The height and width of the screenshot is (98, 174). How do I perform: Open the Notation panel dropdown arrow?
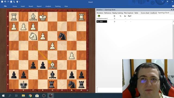tap(172, 10)
